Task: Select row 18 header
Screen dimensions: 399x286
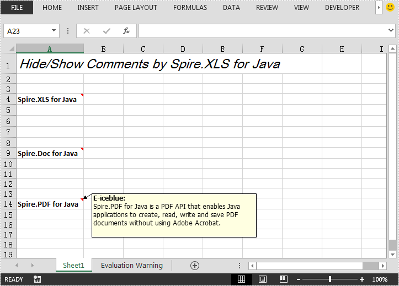Action: 8,244
